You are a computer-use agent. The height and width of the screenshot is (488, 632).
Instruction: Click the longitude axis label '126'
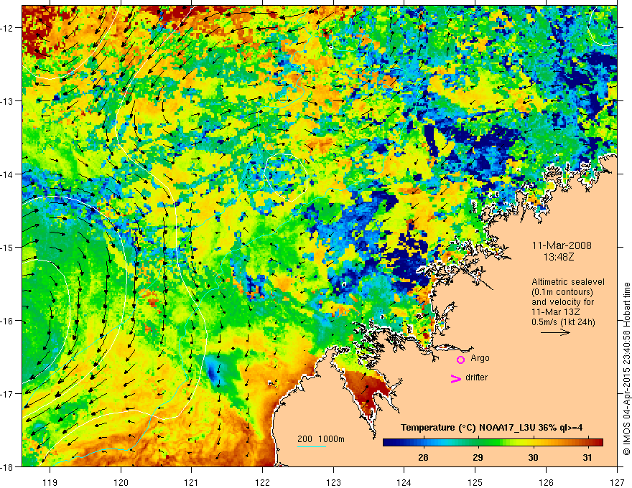coord(546,482)
